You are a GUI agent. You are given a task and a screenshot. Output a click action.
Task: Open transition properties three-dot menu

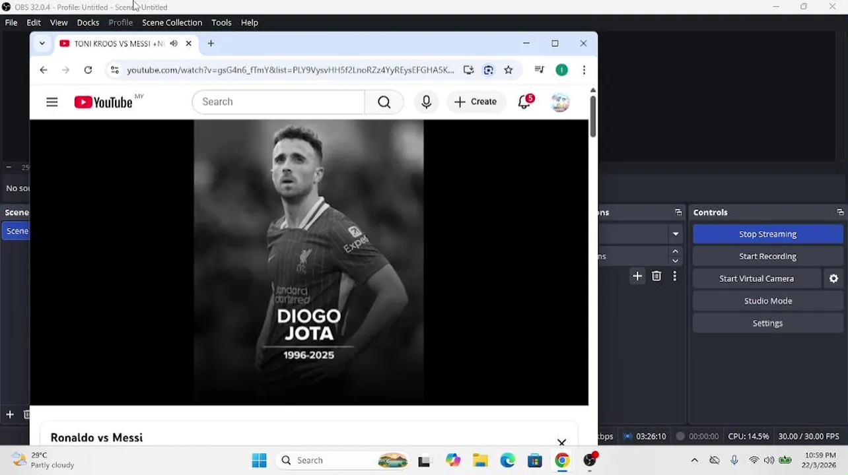(x=674, y=276)
